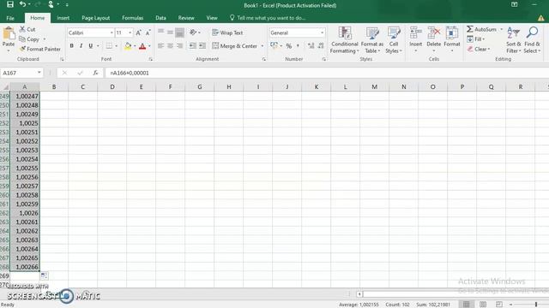Image resolution: width=549 pixels, height=308 pixels.
Task: Click the Paste clipboard icon
Action: point(9,33)
